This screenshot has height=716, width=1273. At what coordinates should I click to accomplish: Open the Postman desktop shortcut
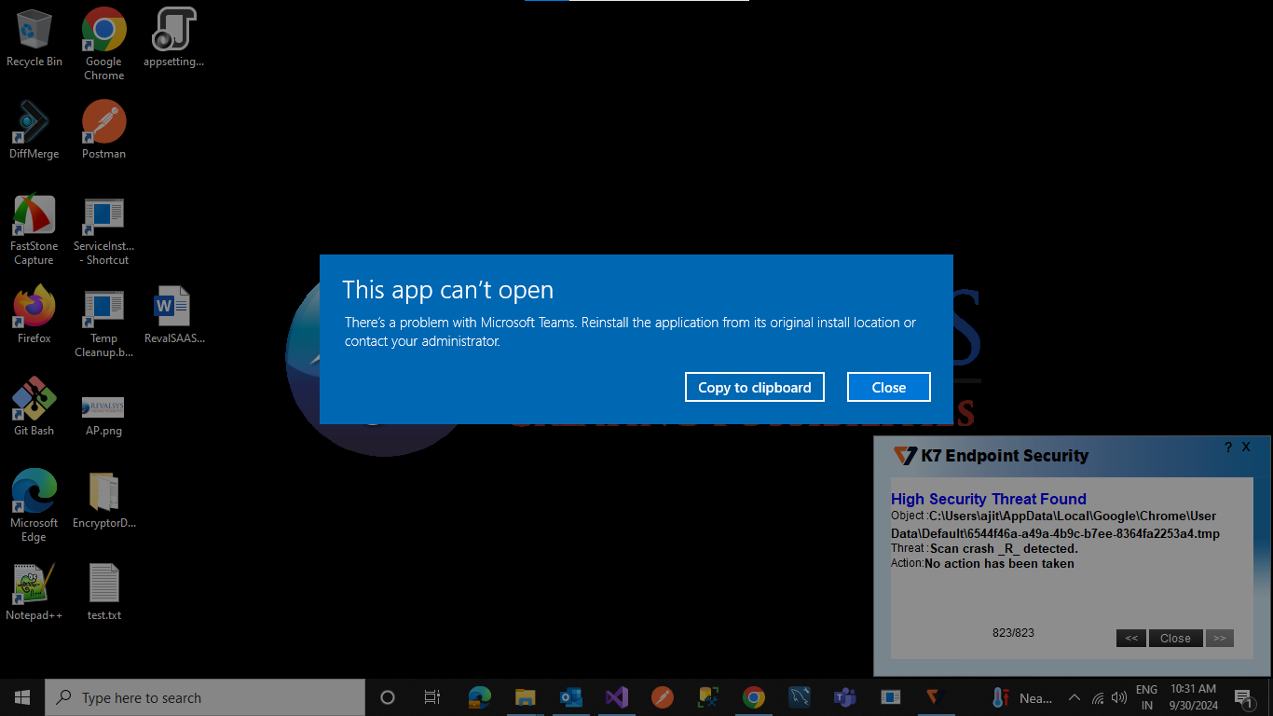tap(103, 130)
